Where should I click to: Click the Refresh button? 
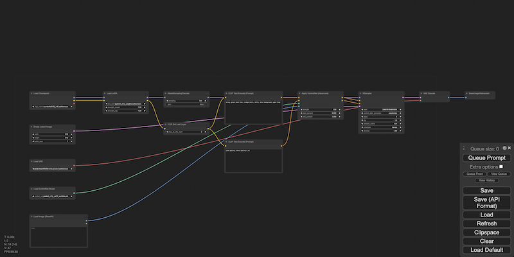point(486,224)
